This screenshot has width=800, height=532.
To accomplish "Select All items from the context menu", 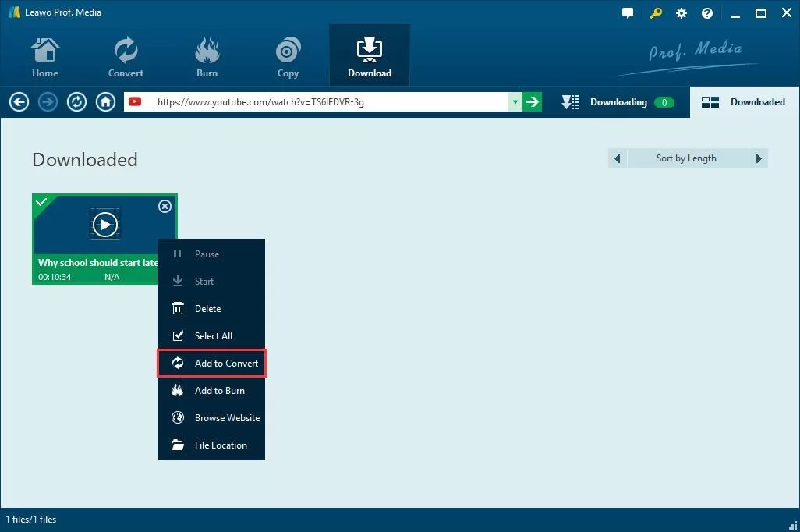I will click(x=211, y=335).
